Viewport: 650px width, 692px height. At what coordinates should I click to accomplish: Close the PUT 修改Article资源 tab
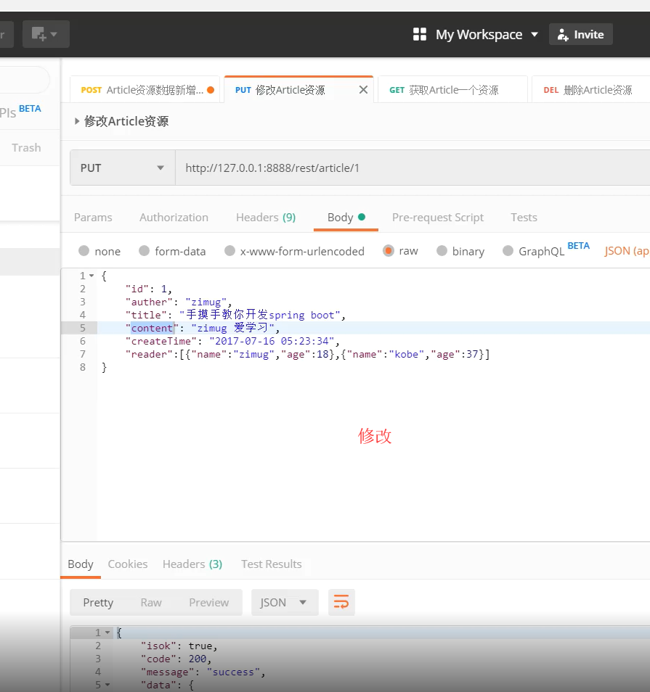tap(363, 90)
